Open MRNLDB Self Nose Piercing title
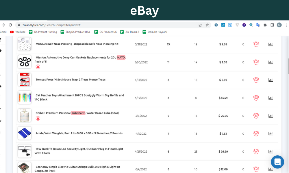The width and height of the screenshot is (289, 173). point(77,44)
